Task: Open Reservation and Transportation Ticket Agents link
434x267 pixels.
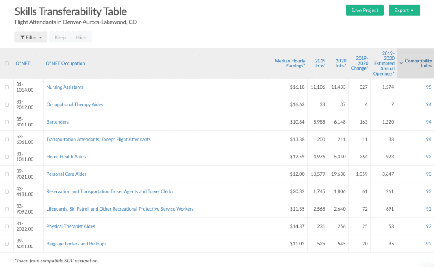Action: tap(110, 191)
